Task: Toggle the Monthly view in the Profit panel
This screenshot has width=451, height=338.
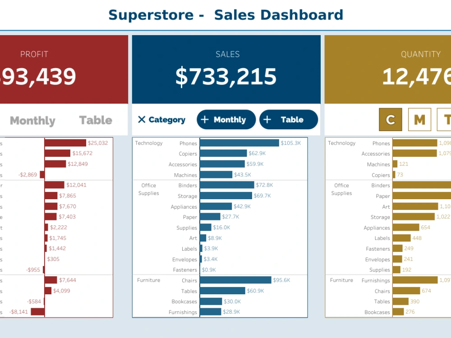Action: (x=32, y=120)
